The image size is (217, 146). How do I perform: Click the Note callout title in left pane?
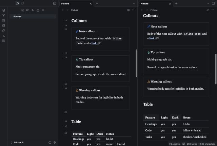click(x=87, y=31)
